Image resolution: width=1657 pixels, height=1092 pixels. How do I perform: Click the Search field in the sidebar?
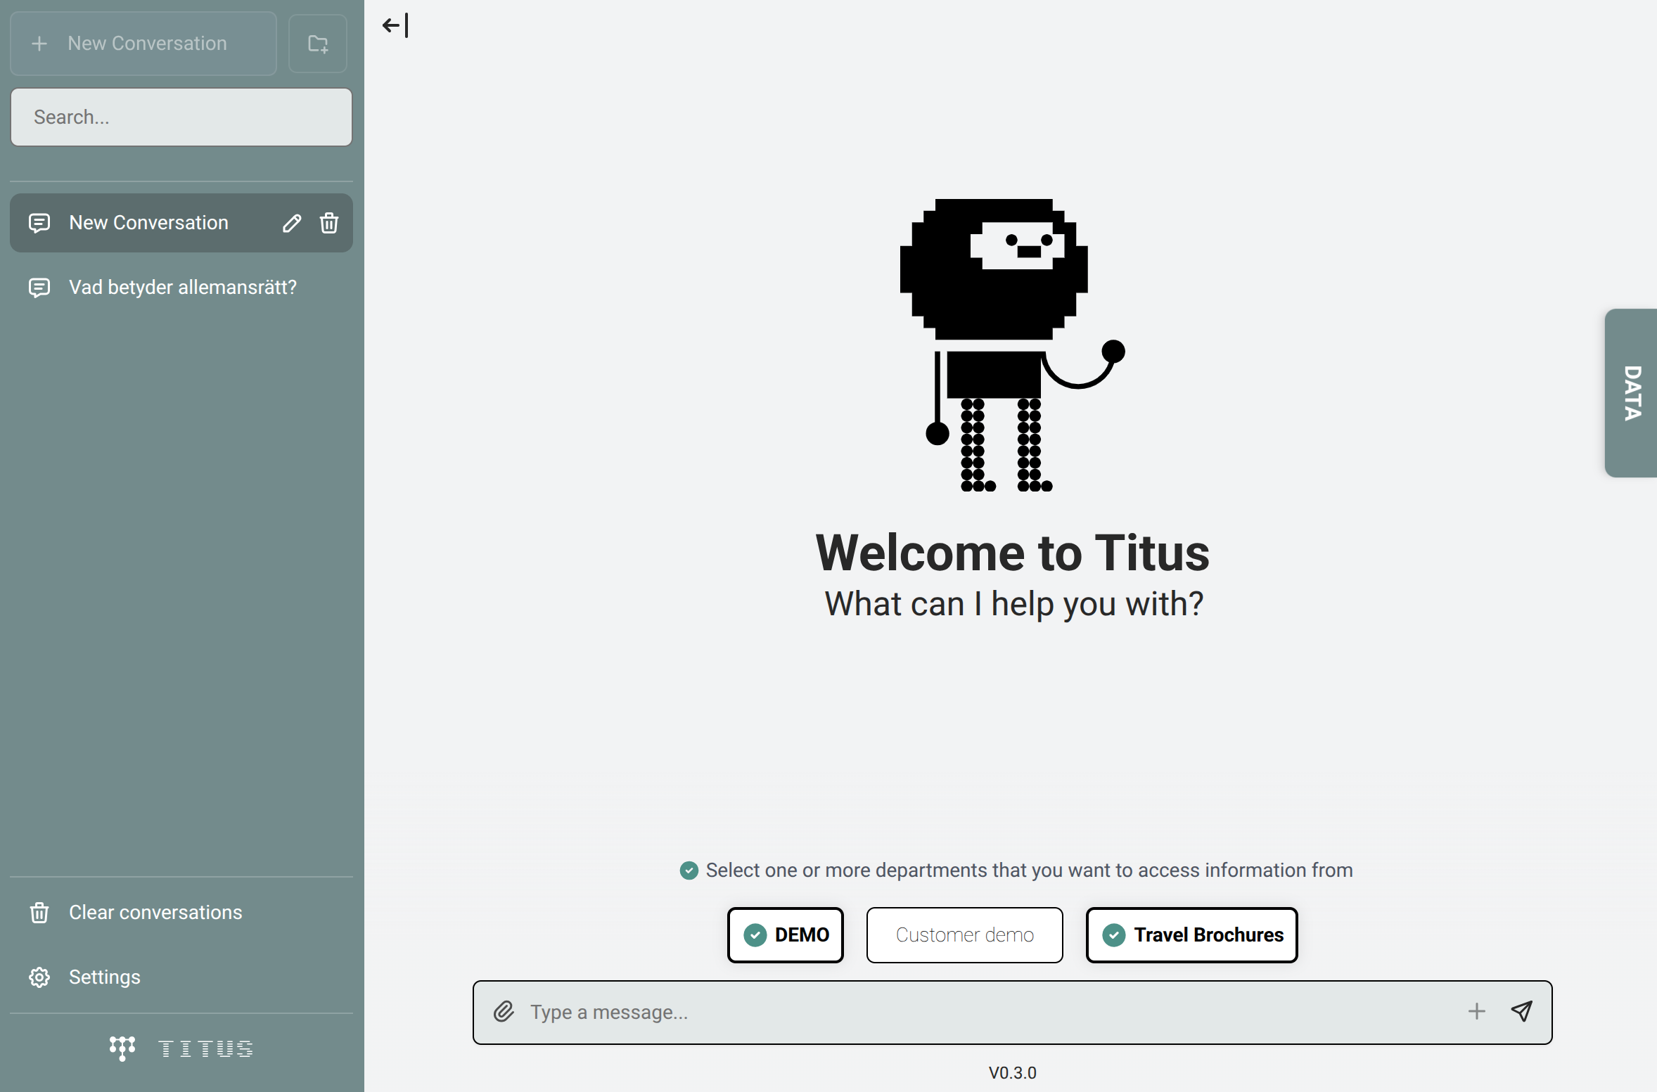(181, 117)
